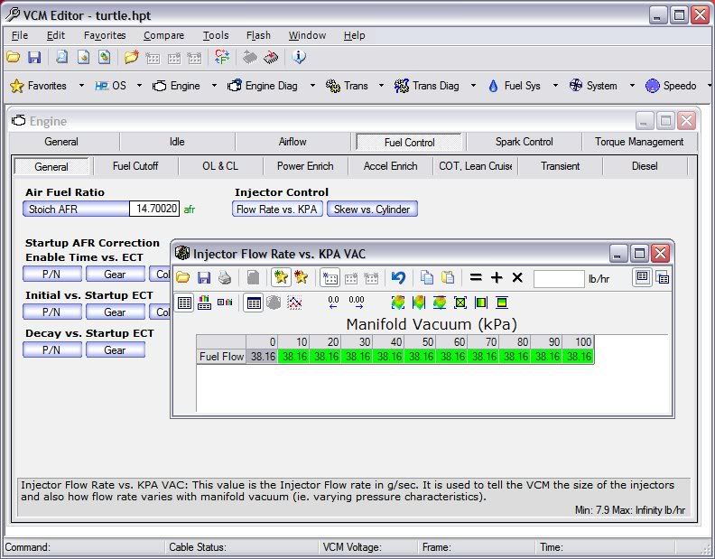Increase decimal places icon 0.00
This screenshot has height=559, width=715.
coord(356,303)
